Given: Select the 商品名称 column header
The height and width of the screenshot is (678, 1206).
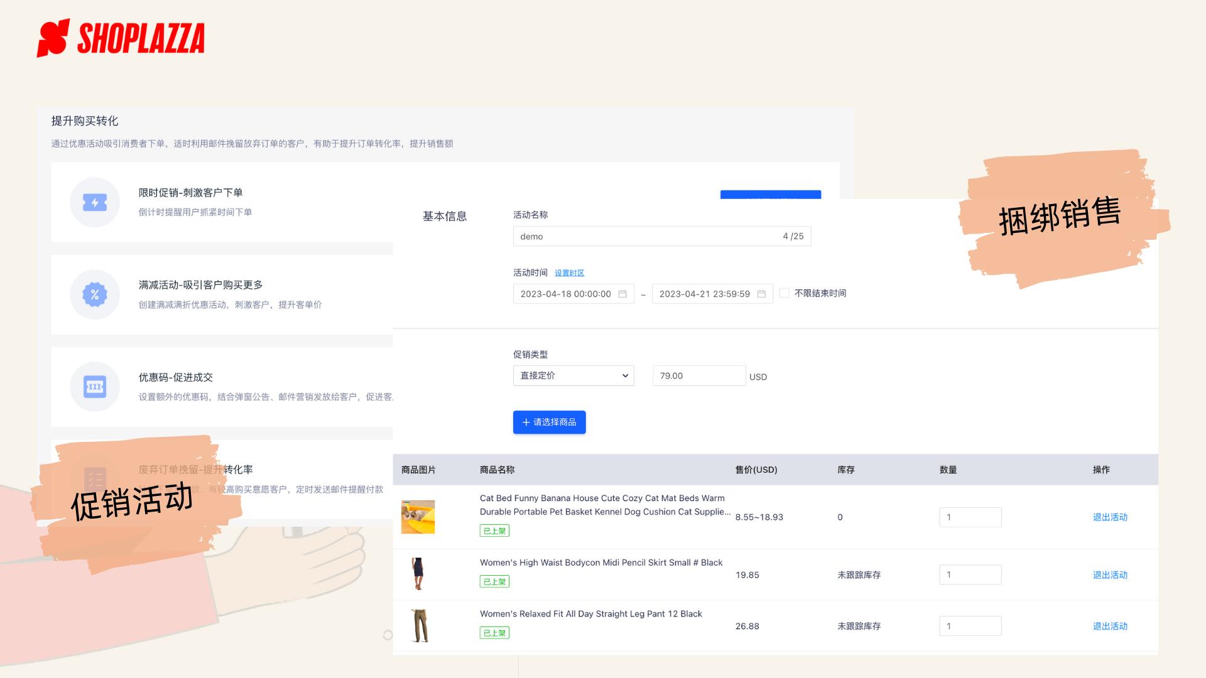Looking at the screenshot, I should click(x=496, y=470).
